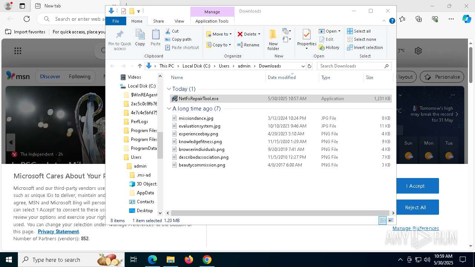The width and height of the screenshot is (475, 267).
Task: Open Chrome from taskbar
Action: click(207, 260)
